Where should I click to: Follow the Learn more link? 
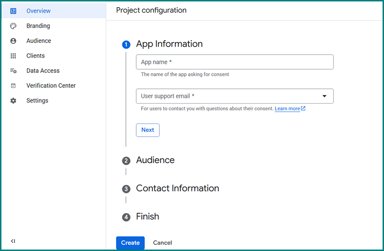pos(288,109)
